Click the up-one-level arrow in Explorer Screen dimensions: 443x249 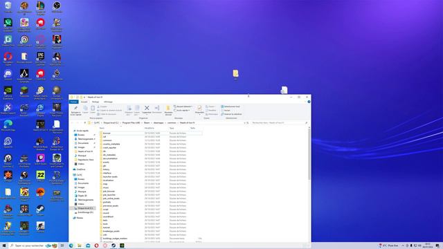coord(84,123)
